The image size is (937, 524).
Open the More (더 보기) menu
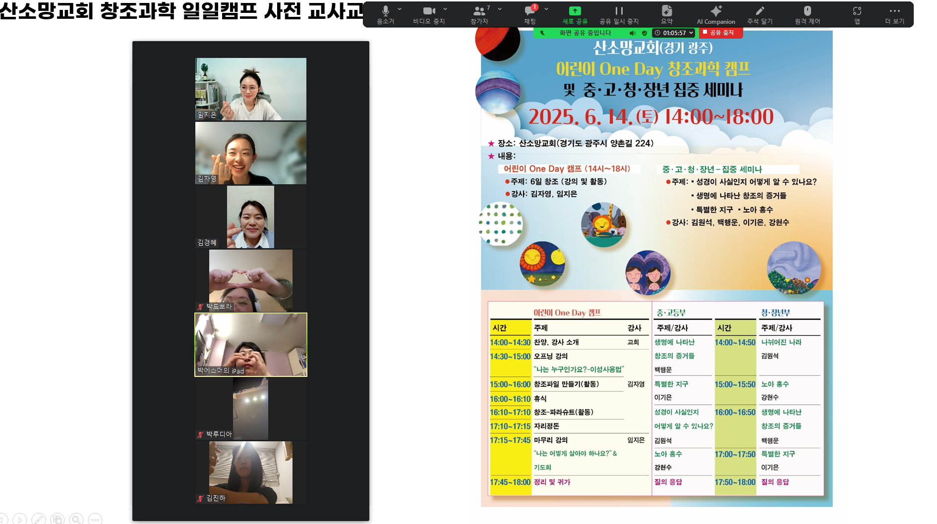pos(895,14)
